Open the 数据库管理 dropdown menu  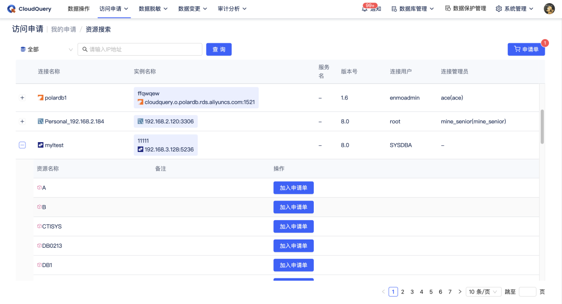(413, 9)
